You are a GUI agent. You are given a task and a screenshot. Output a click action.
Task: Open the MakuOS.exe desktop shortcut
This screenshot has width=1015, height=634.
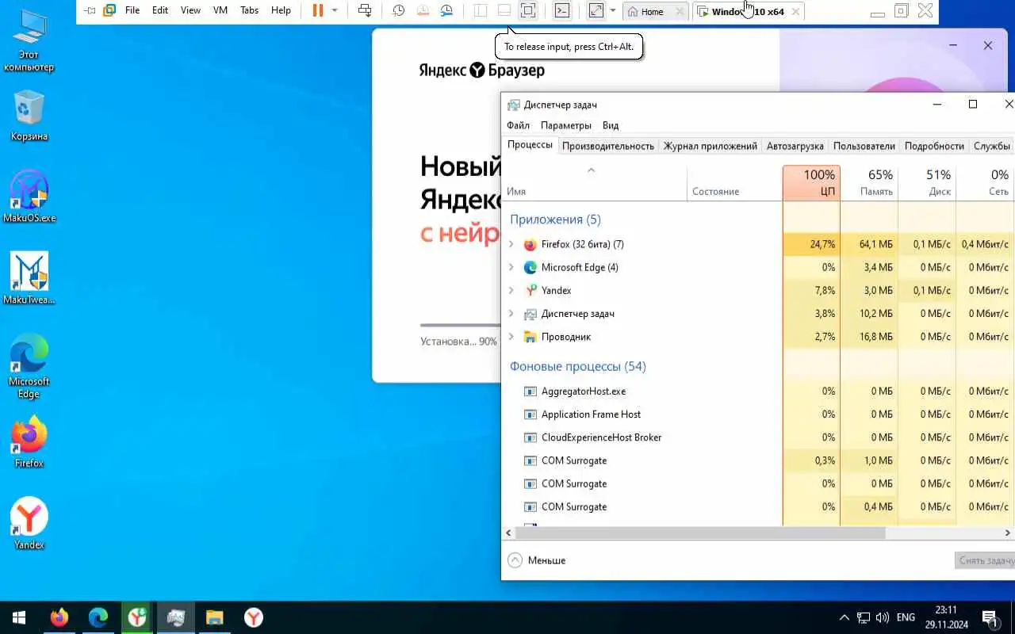point(29,197)
